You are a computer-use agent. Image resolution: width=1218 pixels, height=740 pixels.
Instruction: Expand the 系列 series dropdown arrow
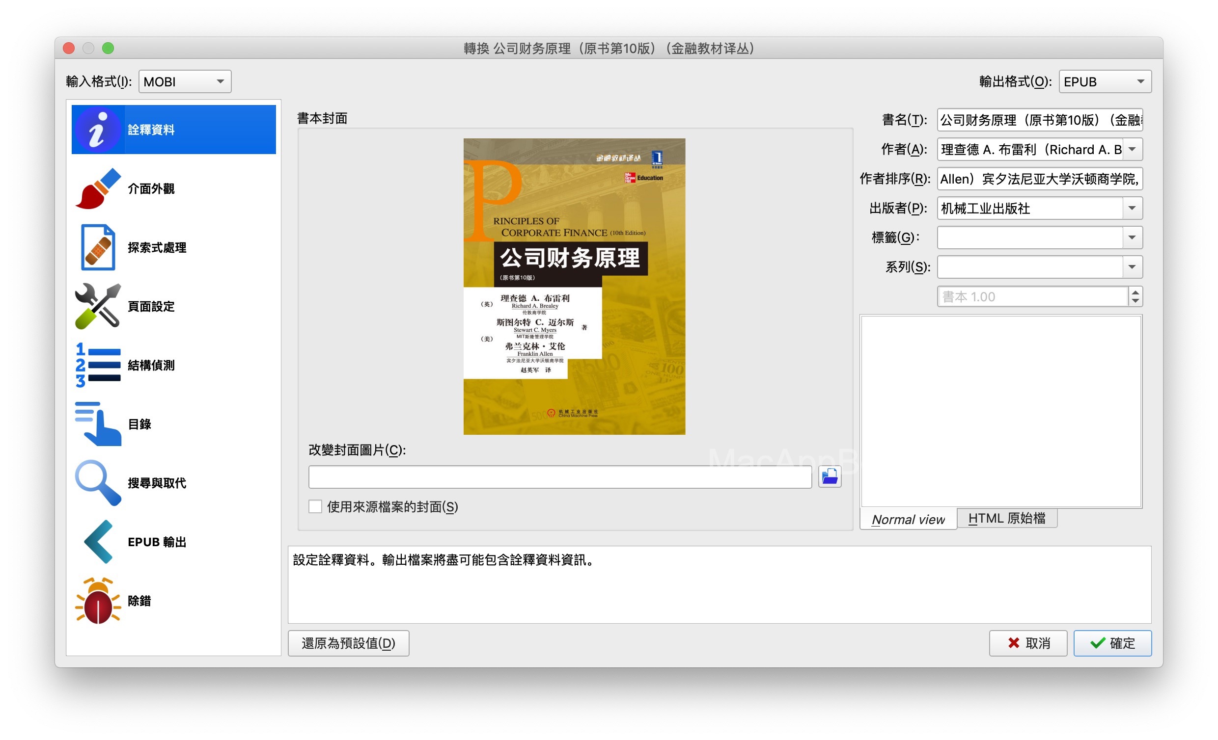tap(1132, 267)
